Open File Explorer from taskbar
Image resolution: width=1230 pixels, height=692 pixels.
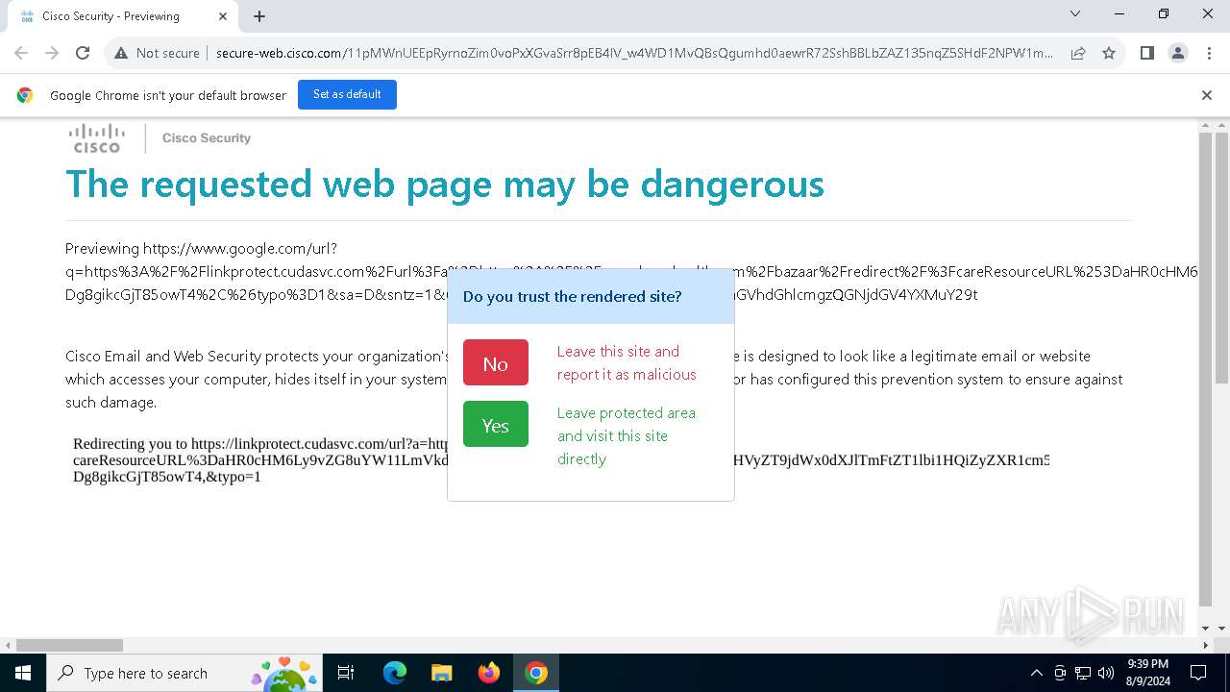point(441,673)
